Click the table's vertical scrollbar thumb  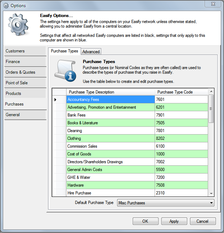tap(211, 109)
